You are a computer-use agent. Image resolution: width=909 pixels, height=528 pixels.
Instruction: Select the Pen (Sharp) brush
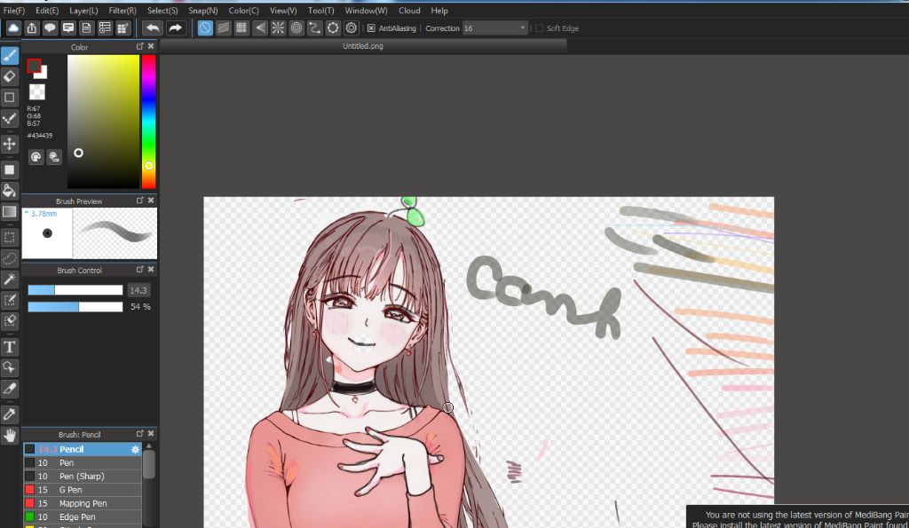pyautogui.click(x=83, y=476)
